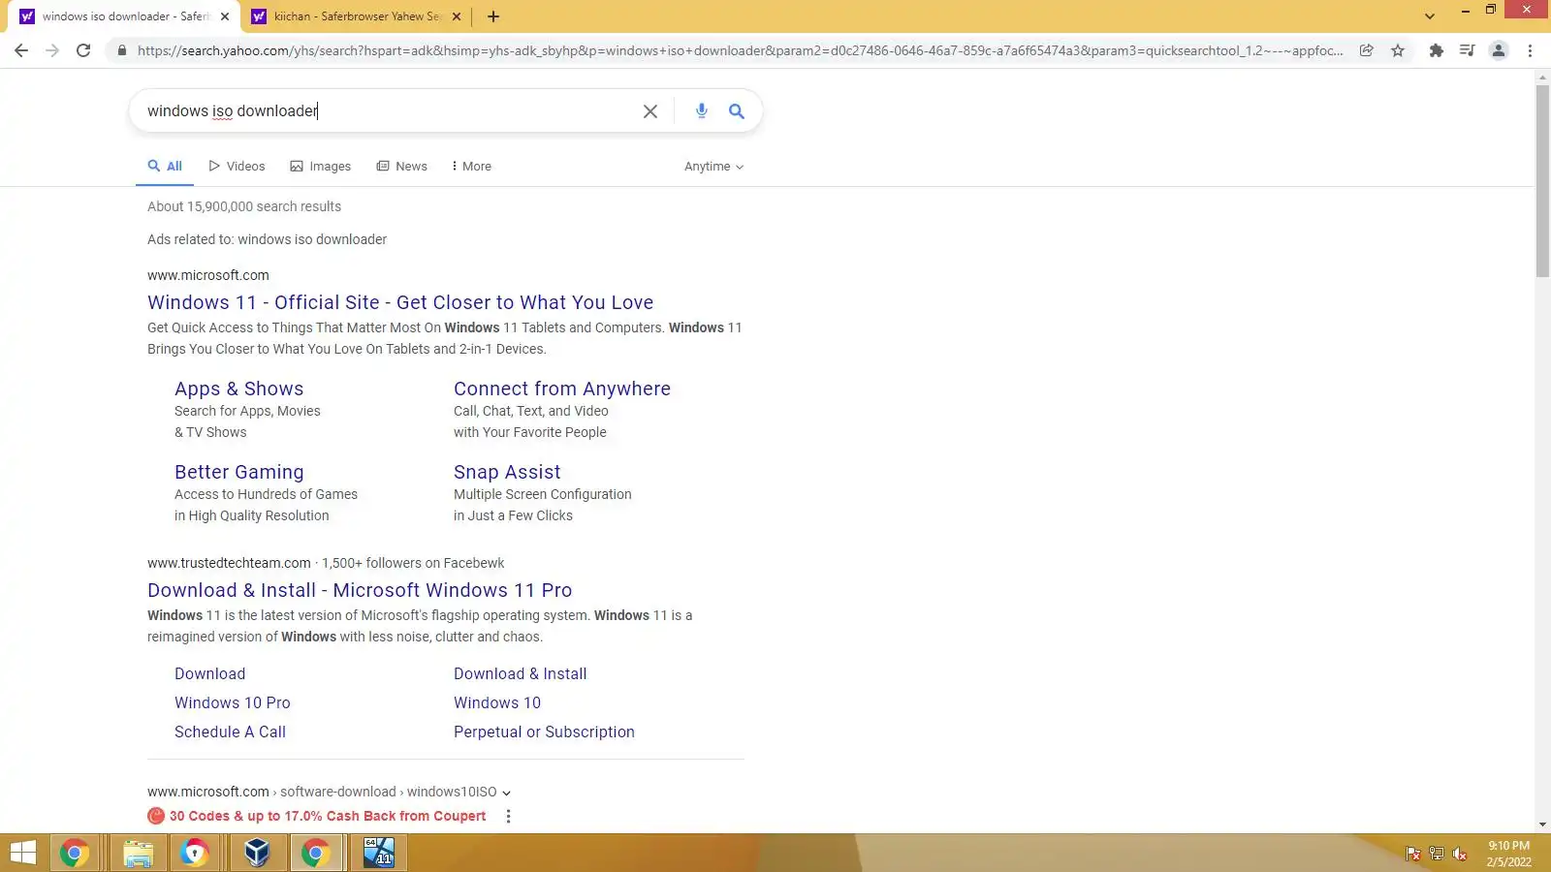Open a new browser tab
The height and width of the screenshot is (872, 1551).
pyautogui.click(x=493, y=16)
